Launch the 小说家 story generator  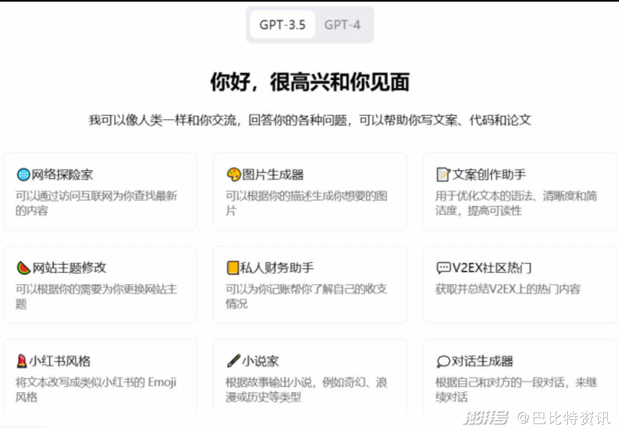click(x=310, y=378)
